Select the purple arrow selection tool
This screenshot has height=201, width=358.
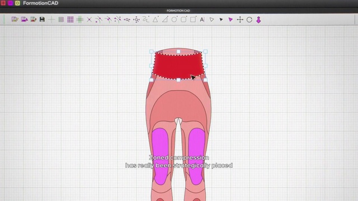tap(230, 20)
